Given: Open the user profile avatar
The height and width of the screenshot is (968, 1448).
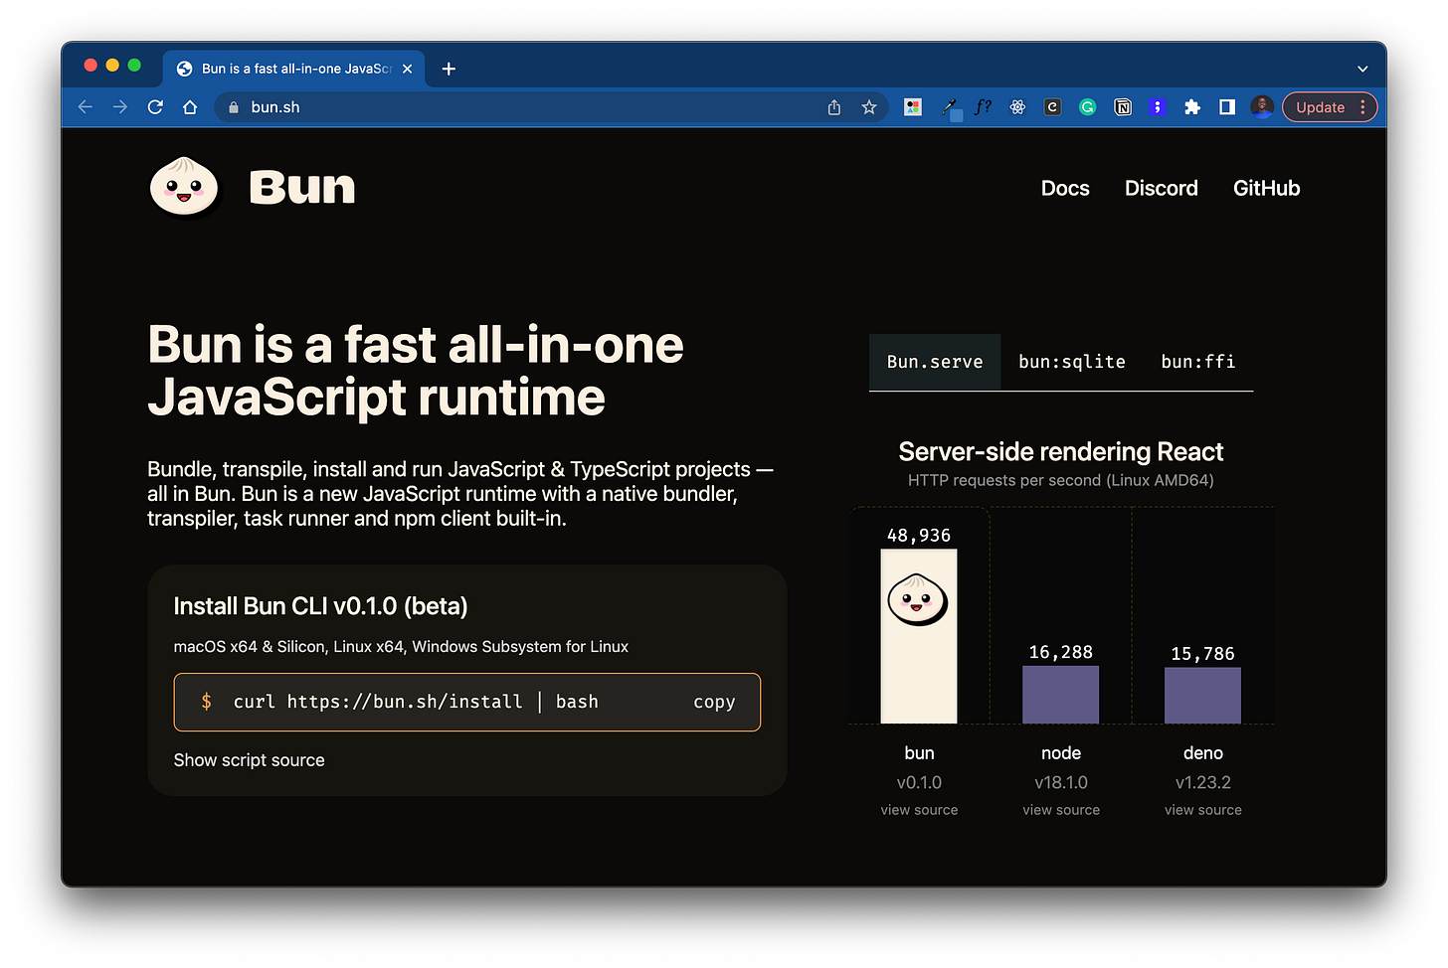Looking at the screenshot, I should tap(1262, 107).
